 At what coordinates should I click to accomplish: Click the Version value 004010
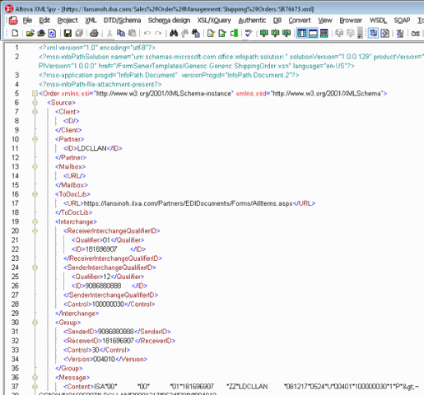tap(104, 359)
